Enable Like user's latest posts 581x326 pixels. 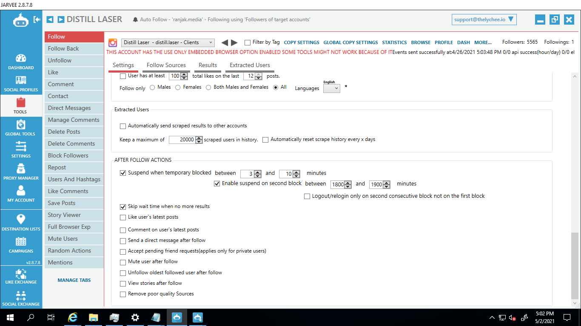123,217
